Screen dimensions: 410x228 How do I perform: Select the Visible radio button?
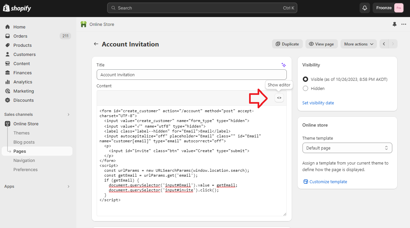305,79
